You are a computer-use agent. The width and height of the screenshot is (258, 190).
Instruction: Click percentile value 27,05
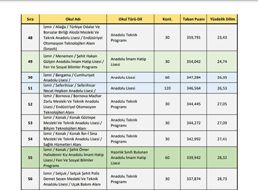pos(222,104)
